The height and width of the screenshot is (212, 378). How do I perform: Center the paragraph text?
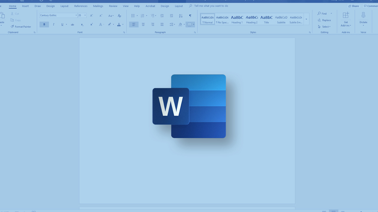143,24
